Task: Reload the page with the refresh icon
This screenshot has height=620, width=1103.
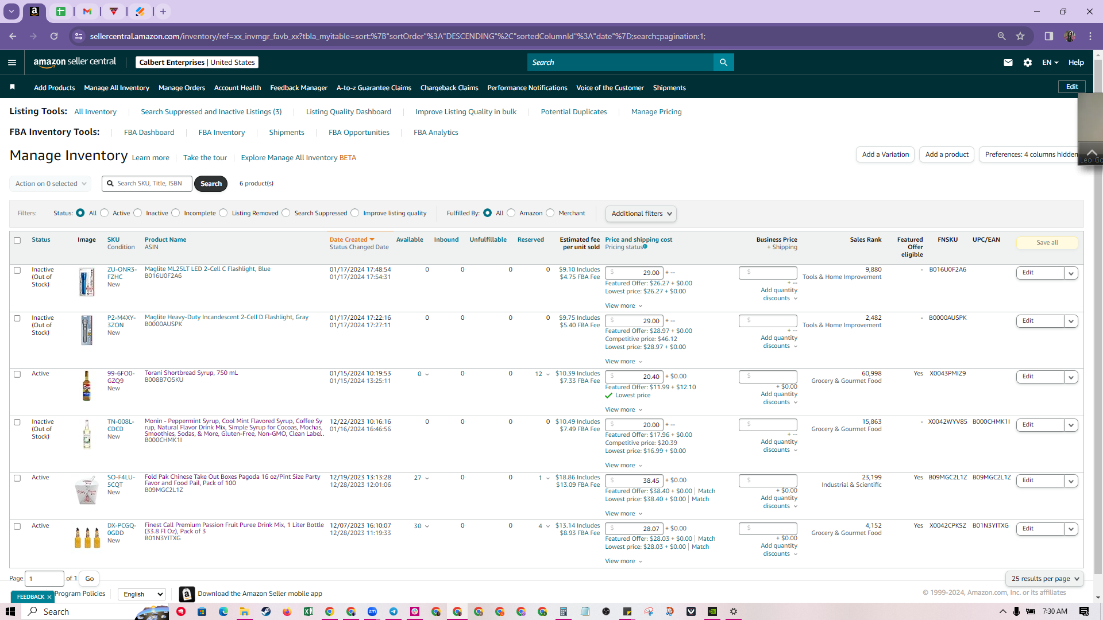Action: pyautogui.click(x=54, y=36)
